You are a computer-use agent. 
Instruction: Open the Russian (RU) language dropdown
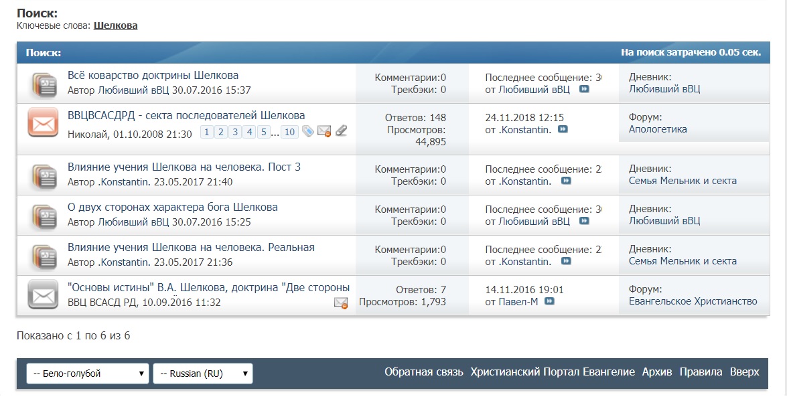point(202,374)
